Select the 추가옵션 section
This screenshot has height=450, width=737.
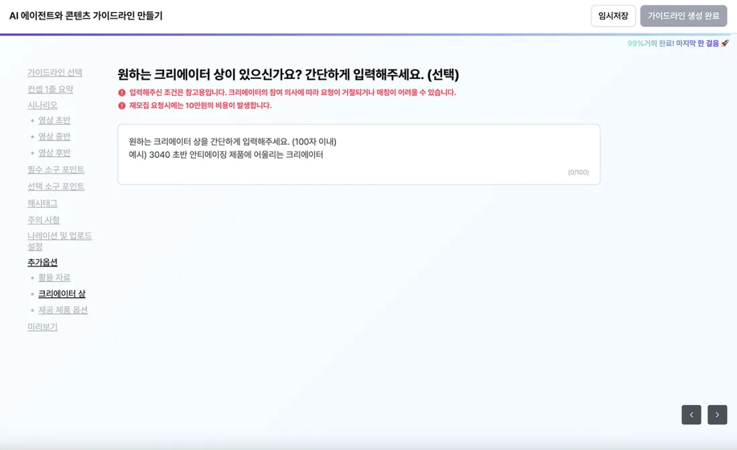pos(42,262)
